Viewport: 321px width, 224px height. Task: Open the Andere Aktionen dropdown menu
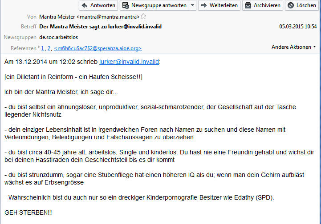coord(293,47)
